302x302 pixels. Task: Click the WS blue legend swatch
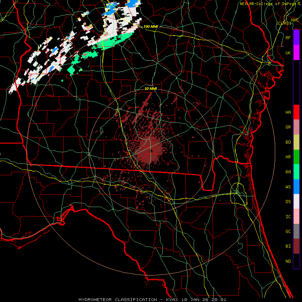[296, 187]
